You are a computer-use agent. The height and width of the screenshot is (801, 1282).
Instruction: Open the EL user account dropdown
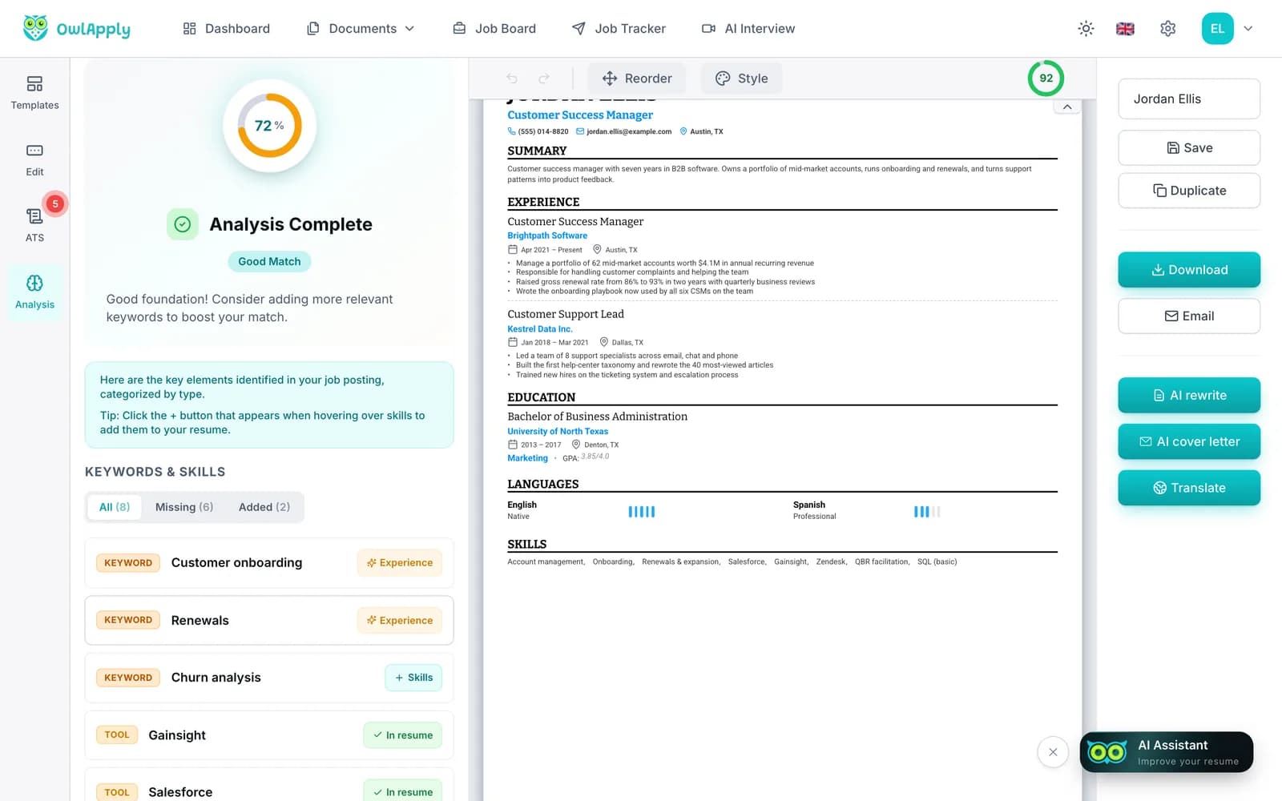(1227, 29)
